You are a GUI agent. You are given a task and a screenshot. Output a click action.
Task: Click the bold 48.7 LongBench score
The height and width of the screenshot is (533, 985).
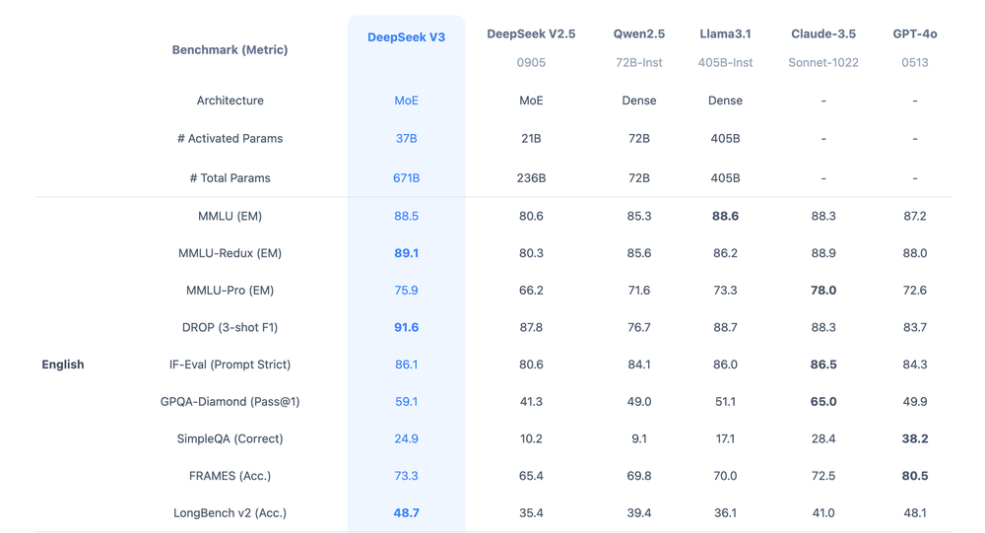coord(406,513)
